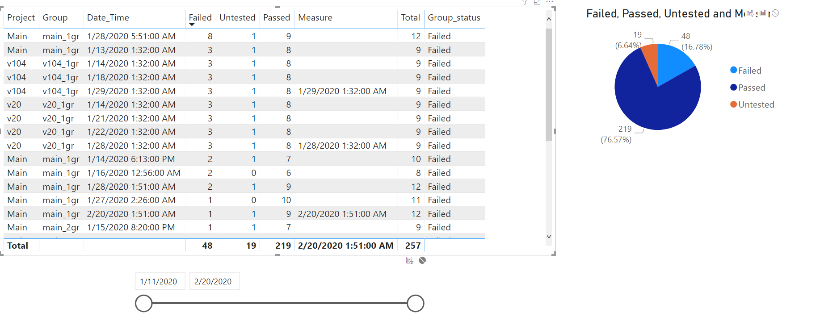820x321 pixels.
Task: Set the pie chart interaction to Filter
Action: click(x=750, y=13)
